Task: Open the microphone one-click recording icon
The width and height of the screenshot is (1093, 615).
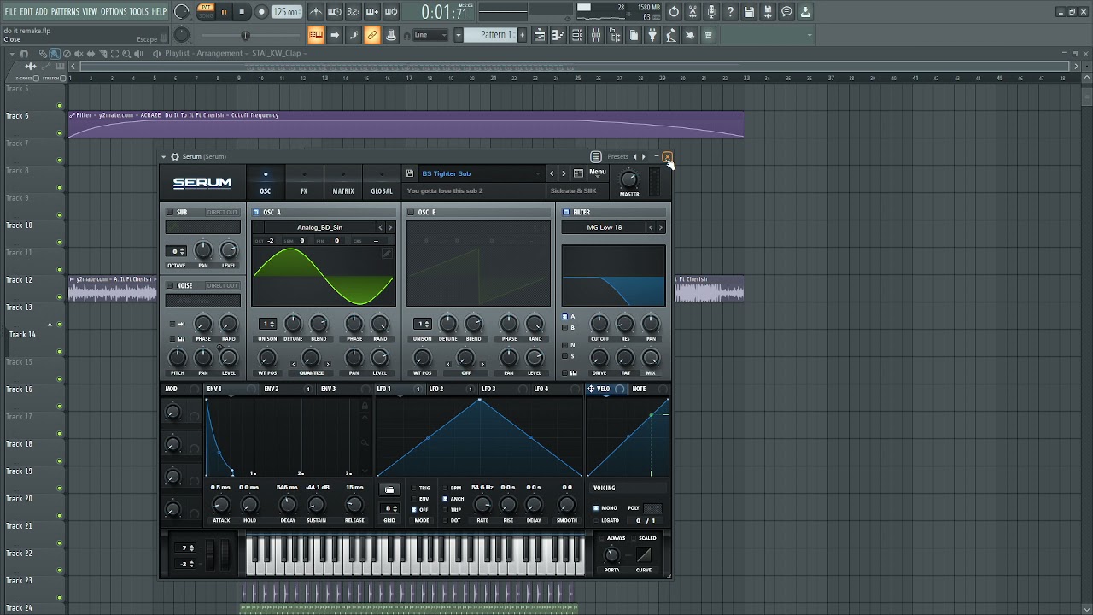Action: coord(711,12)
